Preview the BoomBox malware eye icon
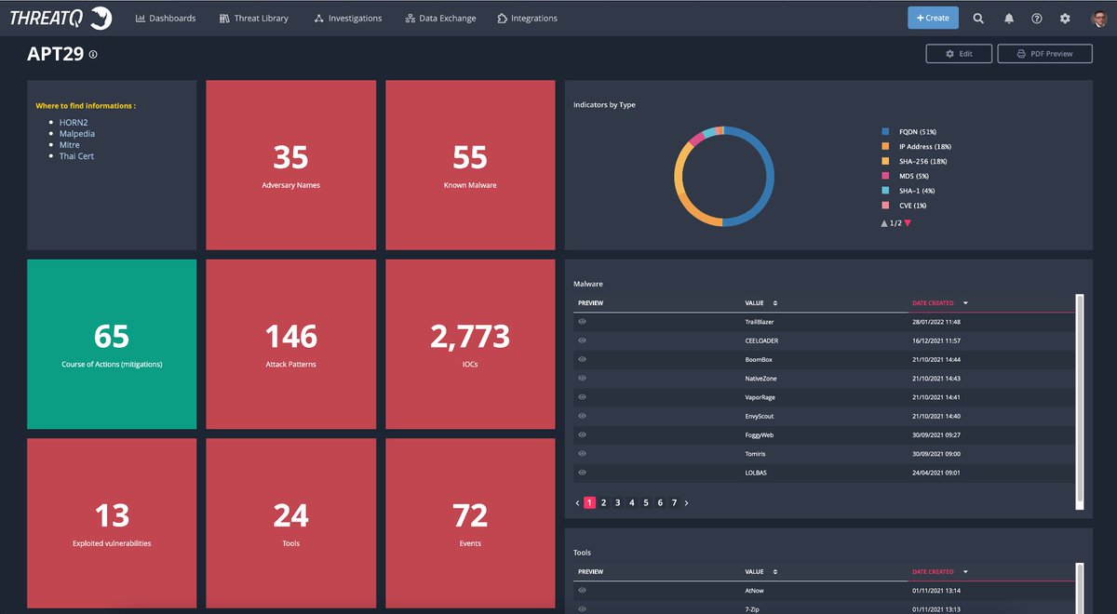Screen dimensions: 1117x614 point(583,359)
